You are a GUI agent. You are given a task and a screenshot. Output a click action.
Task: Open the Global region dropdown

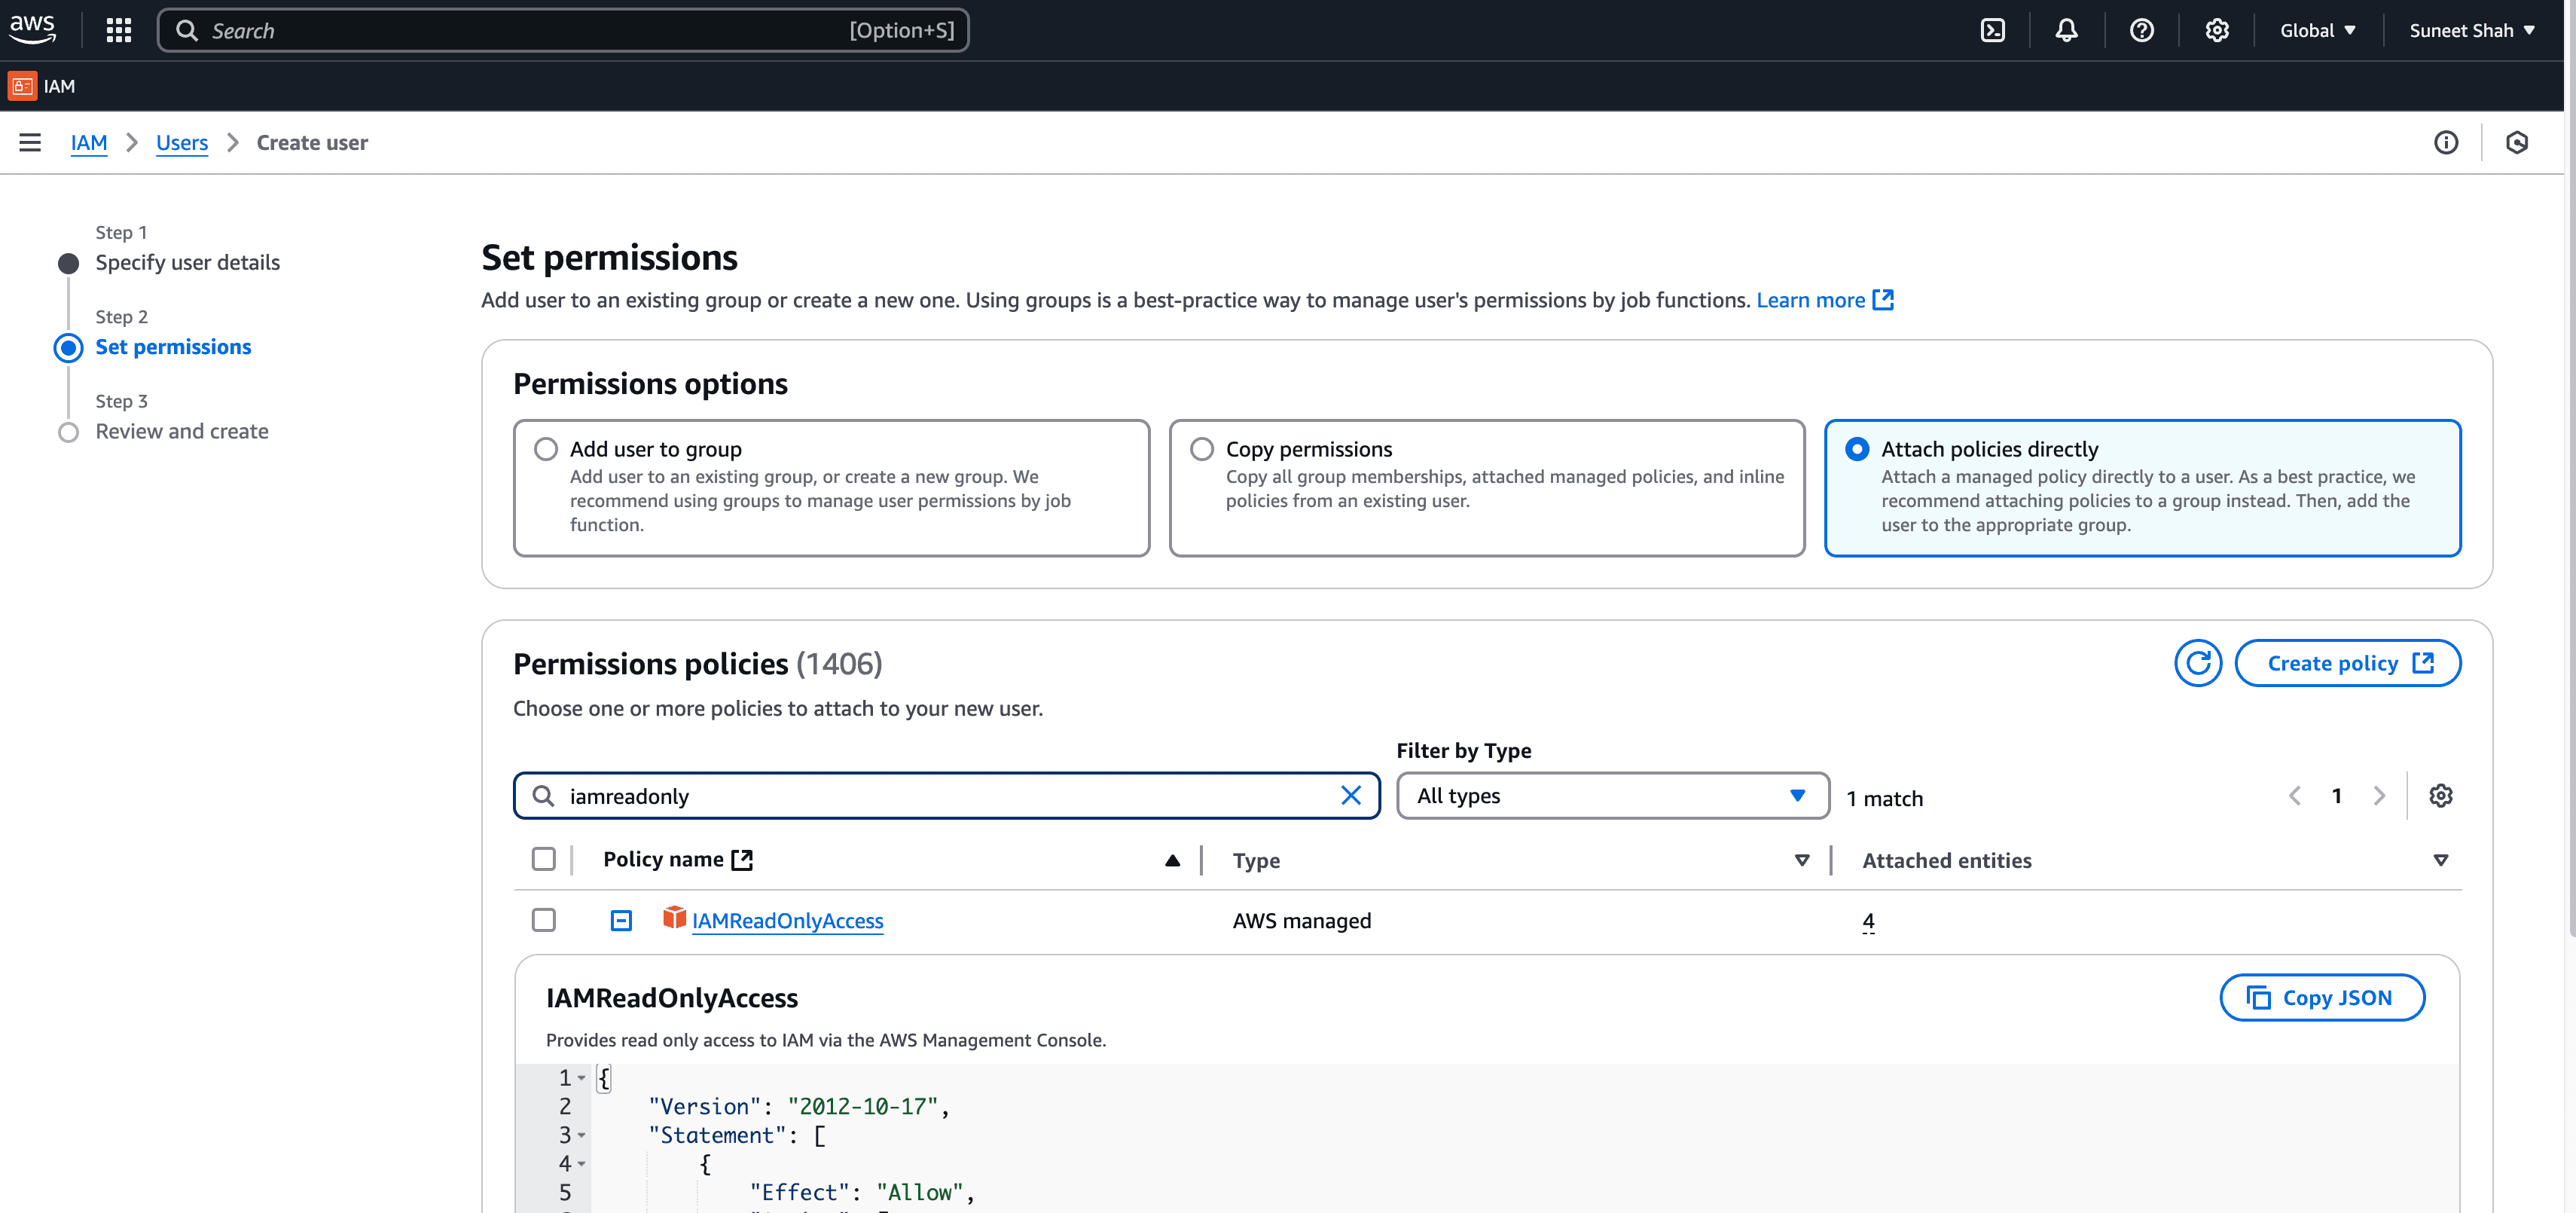click(x=2317, y=30)
